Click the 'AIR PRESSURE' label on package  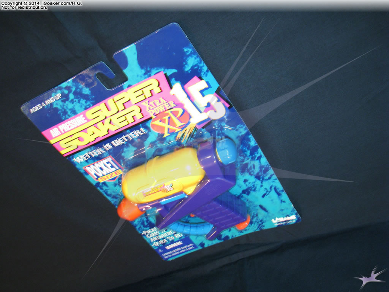[69, 126]
